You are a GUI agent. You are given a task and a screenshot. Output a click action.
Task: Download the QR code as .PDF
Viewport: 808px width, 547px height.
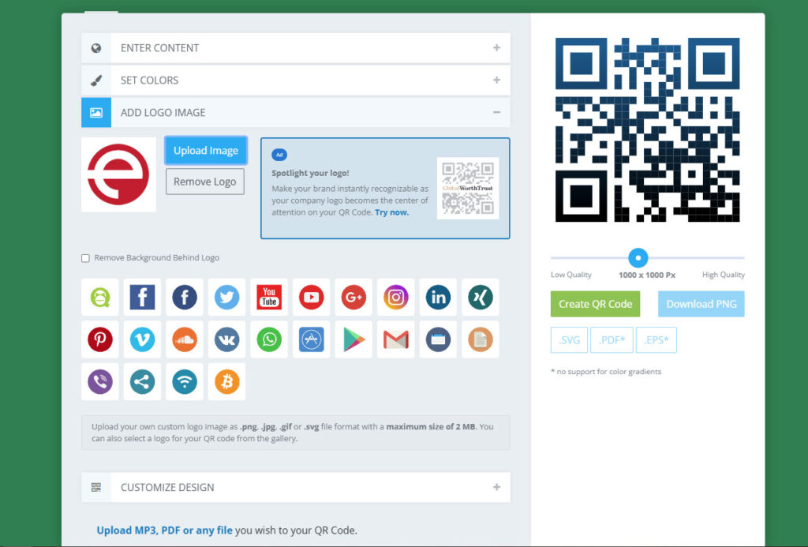(x=612, y=339)
